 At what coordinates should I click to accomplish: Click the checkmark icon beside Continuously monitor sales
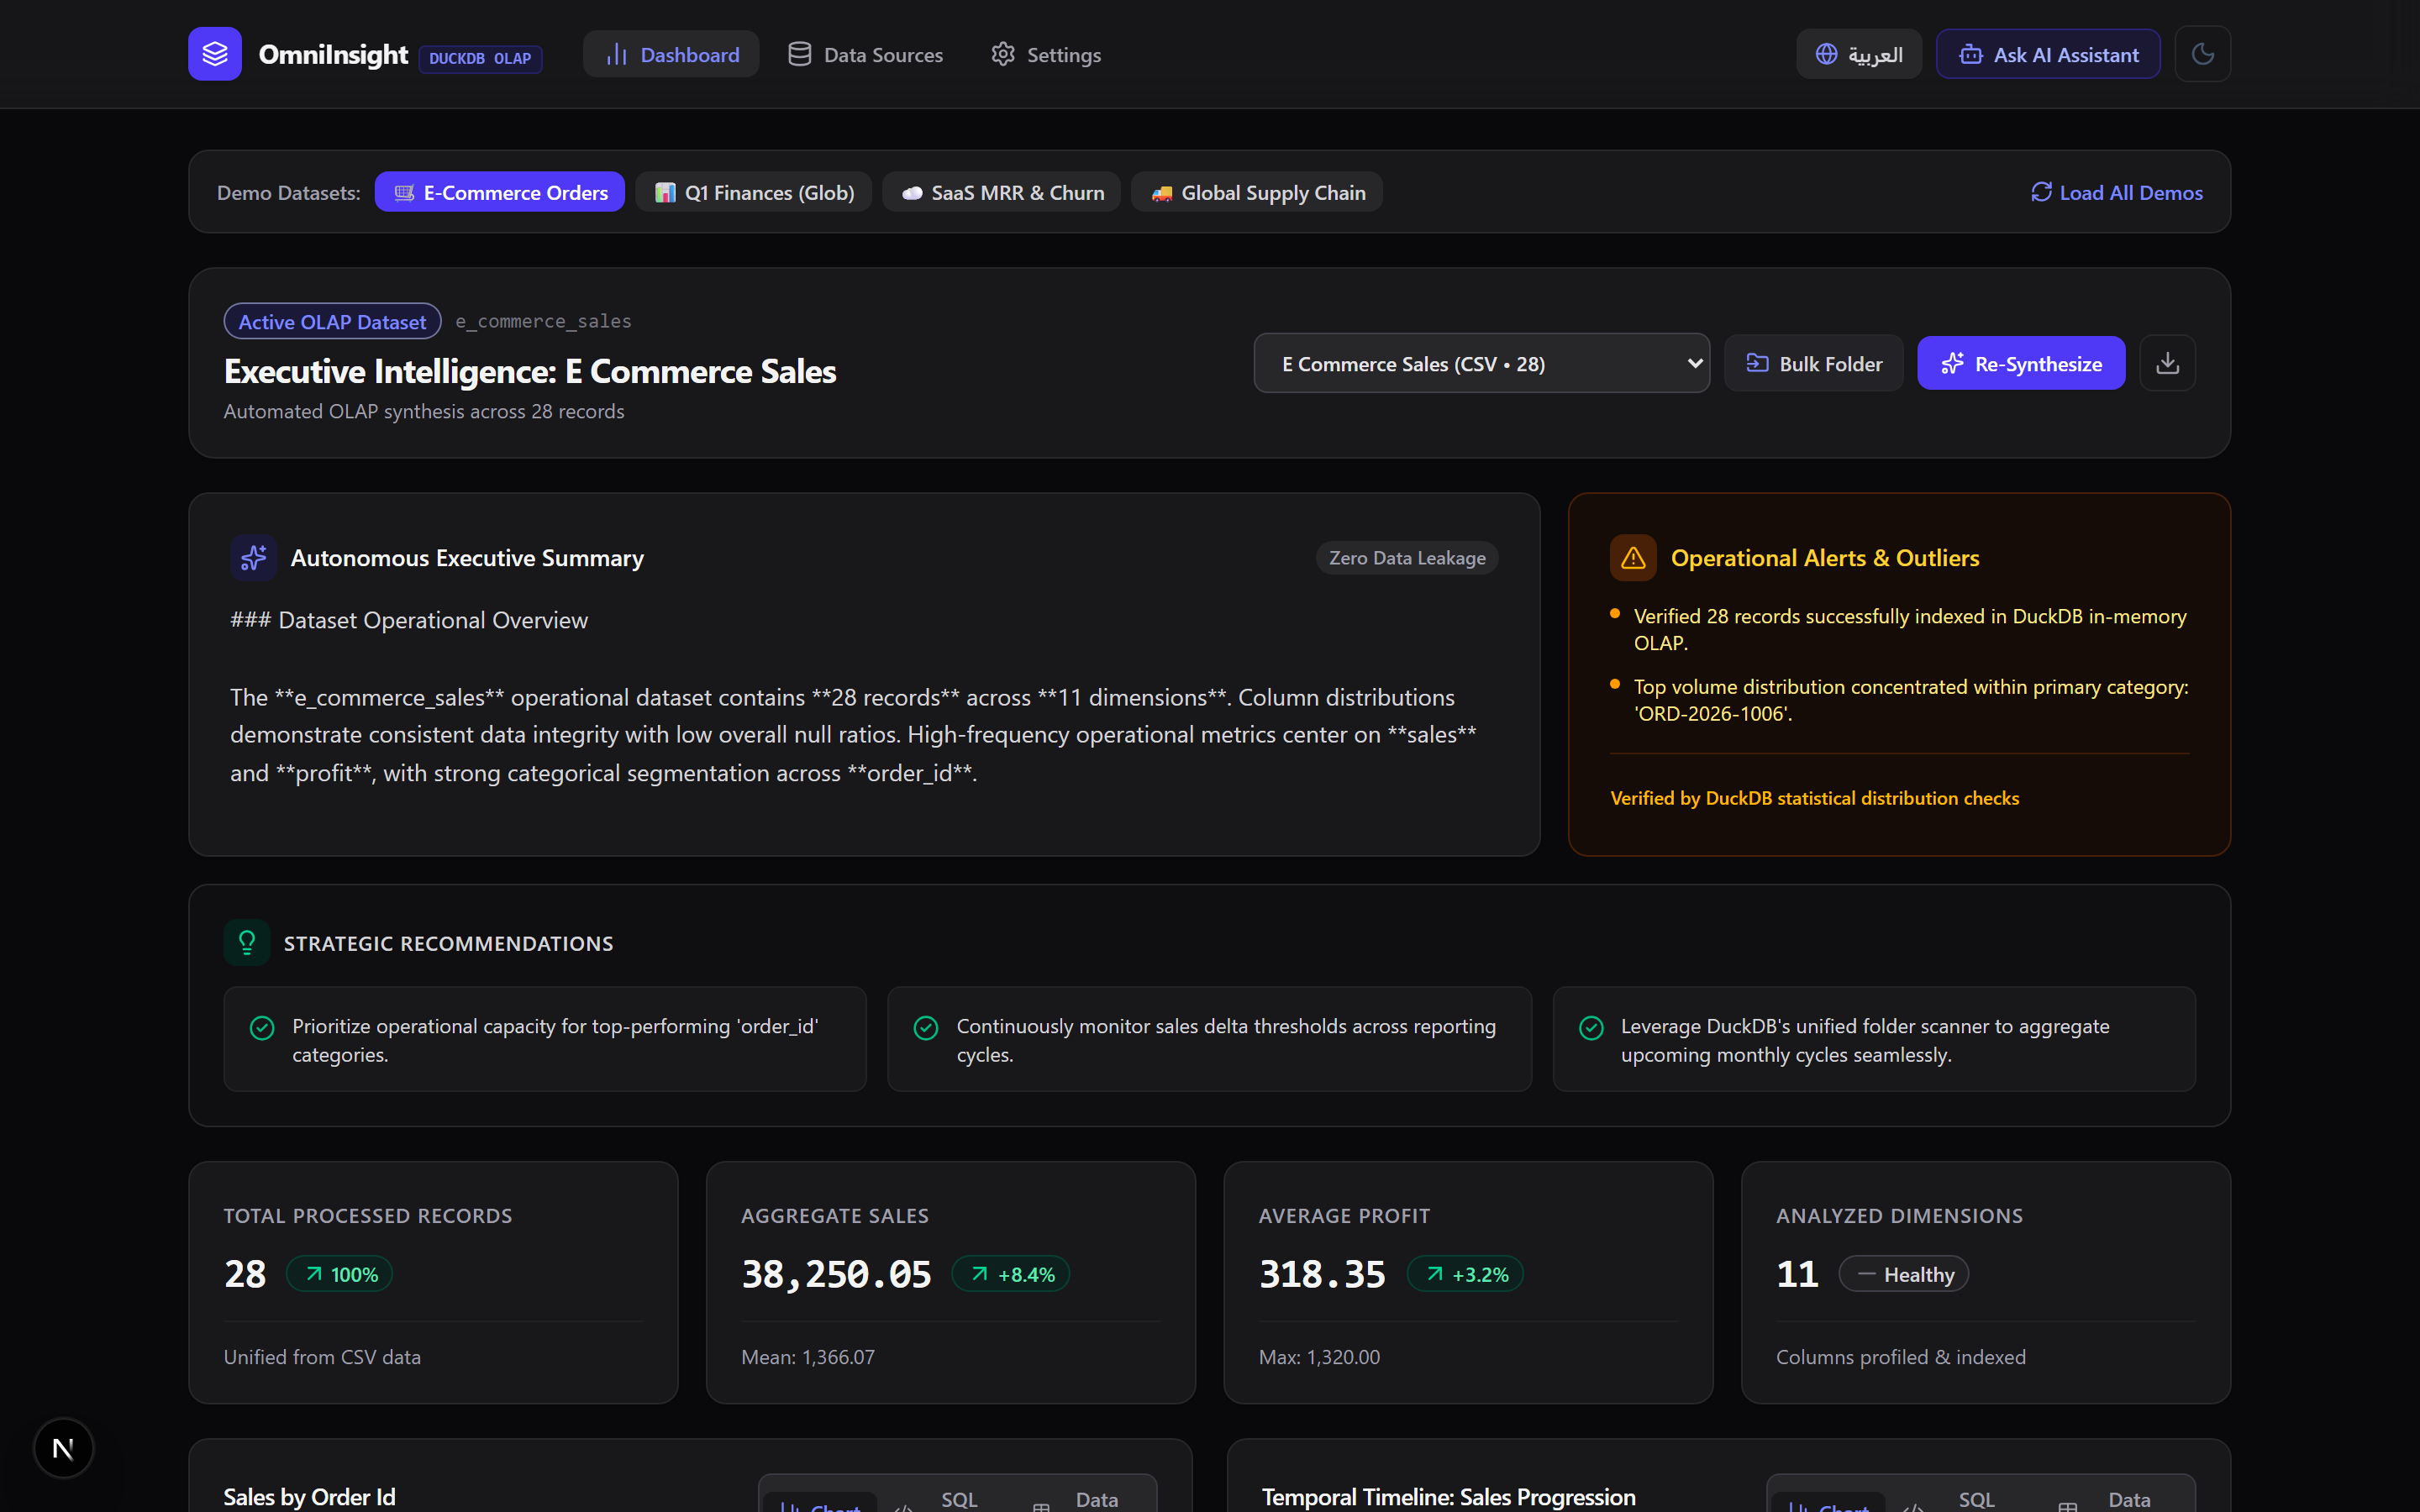point(926,1027)
